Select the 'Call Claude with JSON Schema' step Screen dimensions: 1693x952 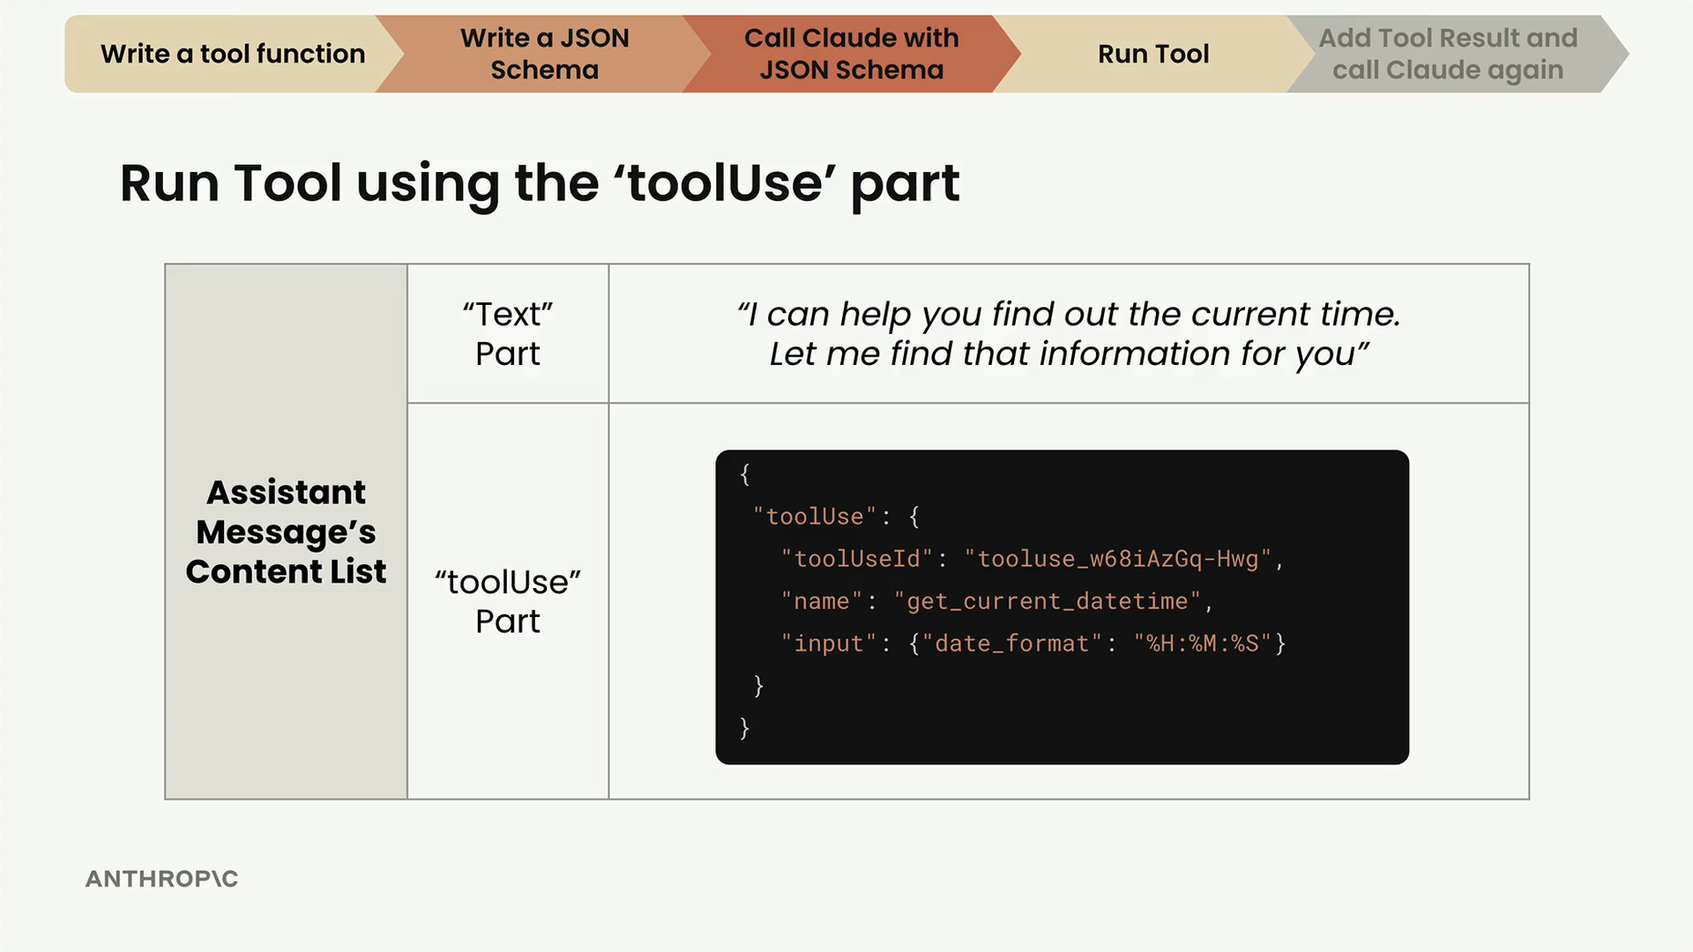pyautogui.click(x=851, y=54)
